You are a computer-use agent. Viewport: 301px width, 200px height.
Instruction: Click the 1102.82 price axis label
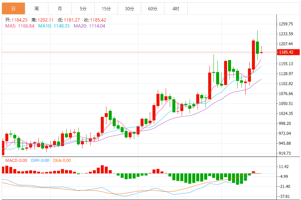pyautogui.click(x=286, y=84)
